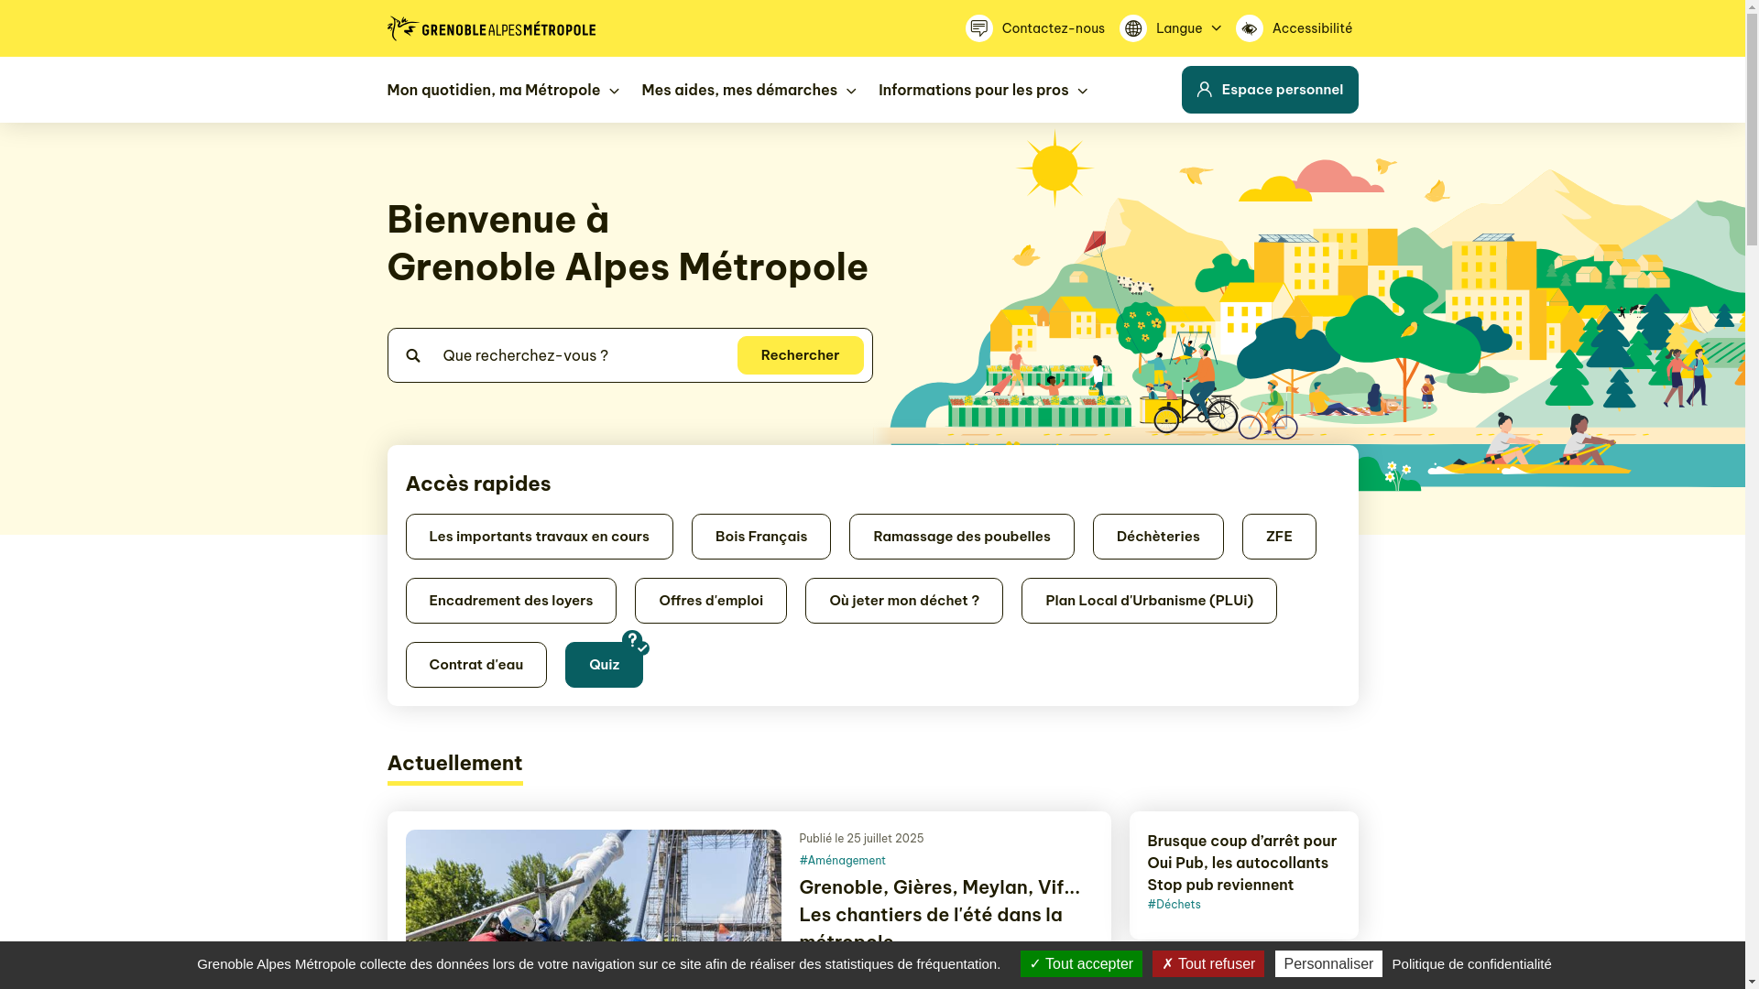
Task: Open the #Aménagement tag
Action: pyautogui.click(x=842, y=861)
